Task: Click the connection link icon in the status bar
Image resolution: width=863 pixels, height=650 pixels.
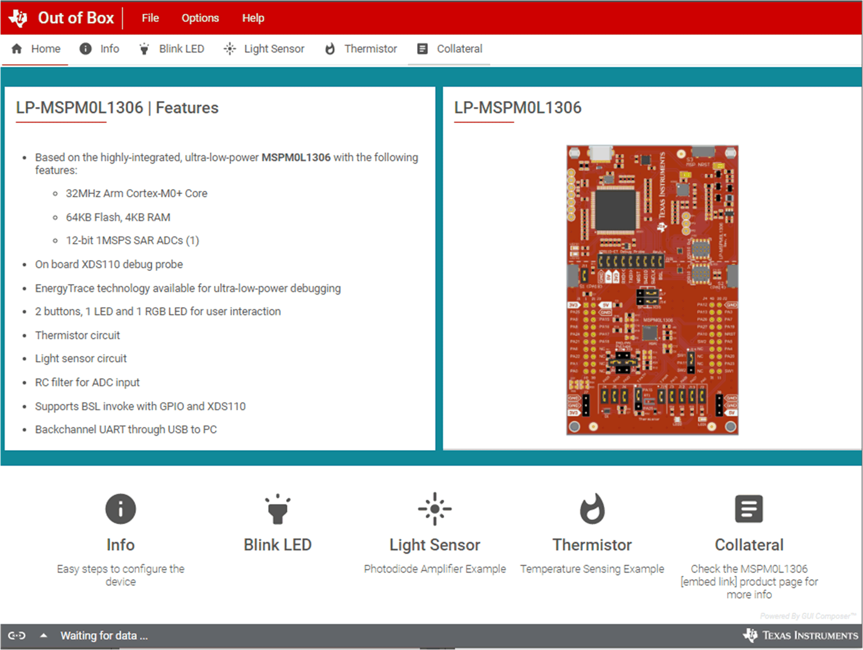Action: [17, 636]
